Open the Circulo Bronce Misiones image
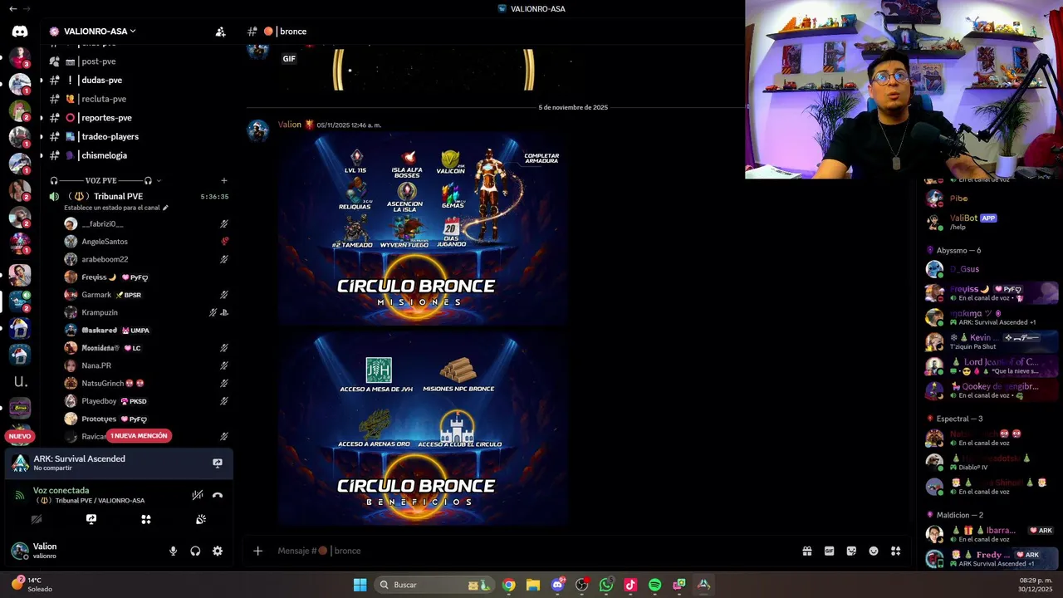Viewport: 1063px width, 598px height. coord(423,228)
